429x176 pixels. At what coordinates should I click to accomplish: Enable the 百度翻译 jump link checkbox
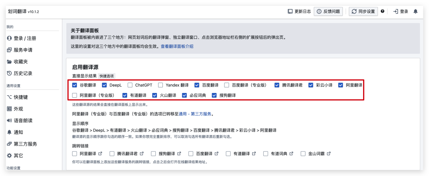coord(191,154)
